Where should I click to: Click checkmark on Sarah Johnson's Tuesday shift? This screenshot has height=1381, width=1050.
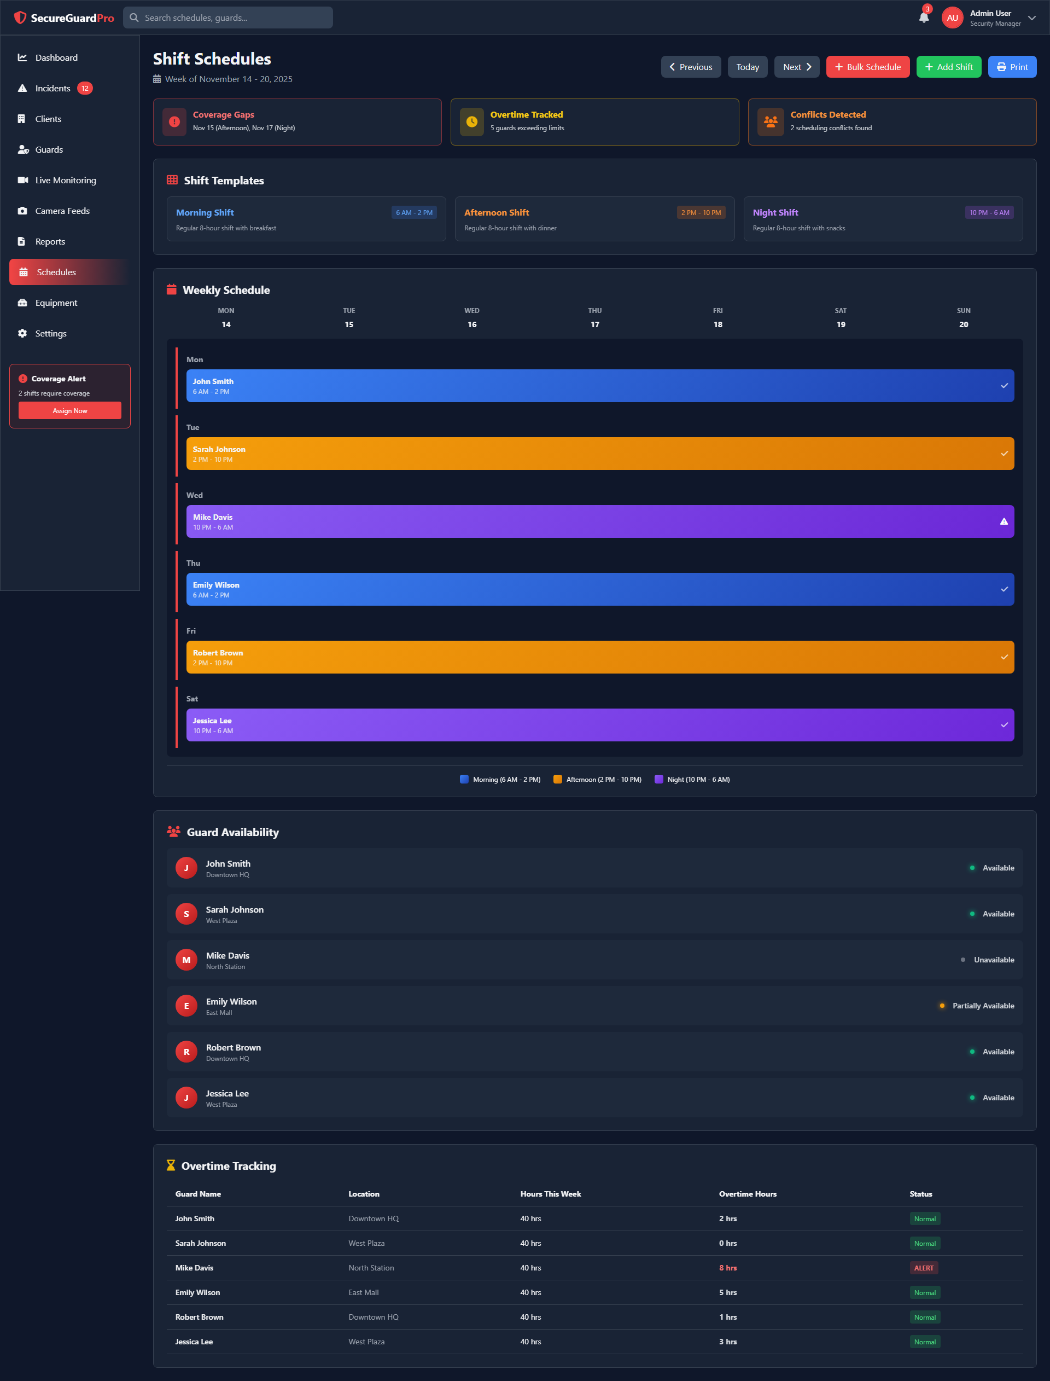(1004, 454)
